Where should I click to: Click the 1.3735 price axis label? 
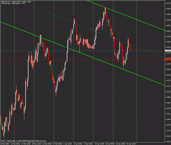[168, 131]
